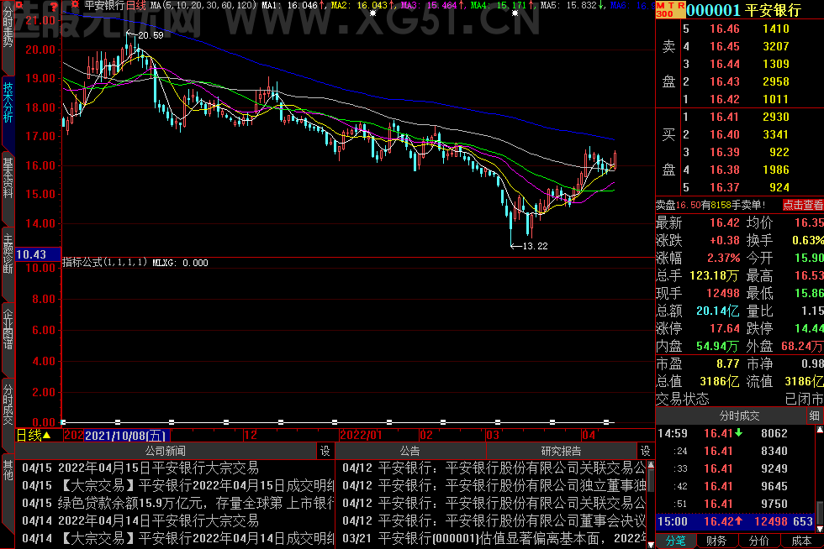Click the 12 month marker on time axis
Viewport: 824px width, 549px height.
pos(251,435)
